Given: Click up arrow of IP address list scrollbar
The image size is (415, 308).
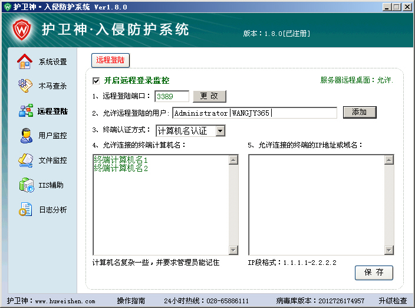Looking at the screenshot, I should tap(389, 160).
